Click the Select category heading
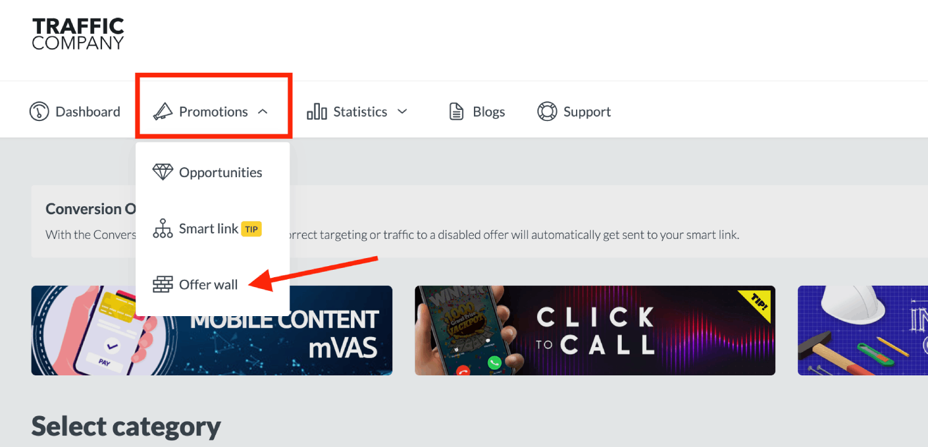Screen dimensions: 928x447 point(126,426)
